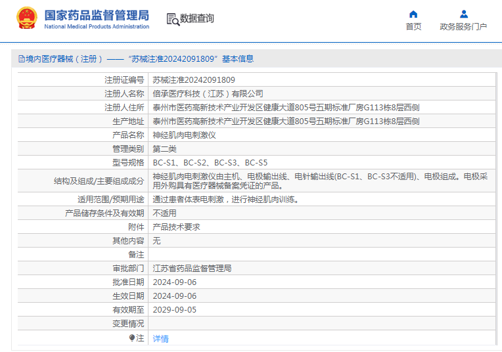Image resolution: width=502 pixels, height=352 pixels.
Task: Click the 产品名称 label
Action: [x=128, y=135]
